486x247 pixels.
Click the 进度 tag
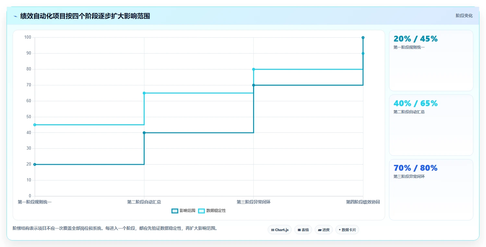324,230
